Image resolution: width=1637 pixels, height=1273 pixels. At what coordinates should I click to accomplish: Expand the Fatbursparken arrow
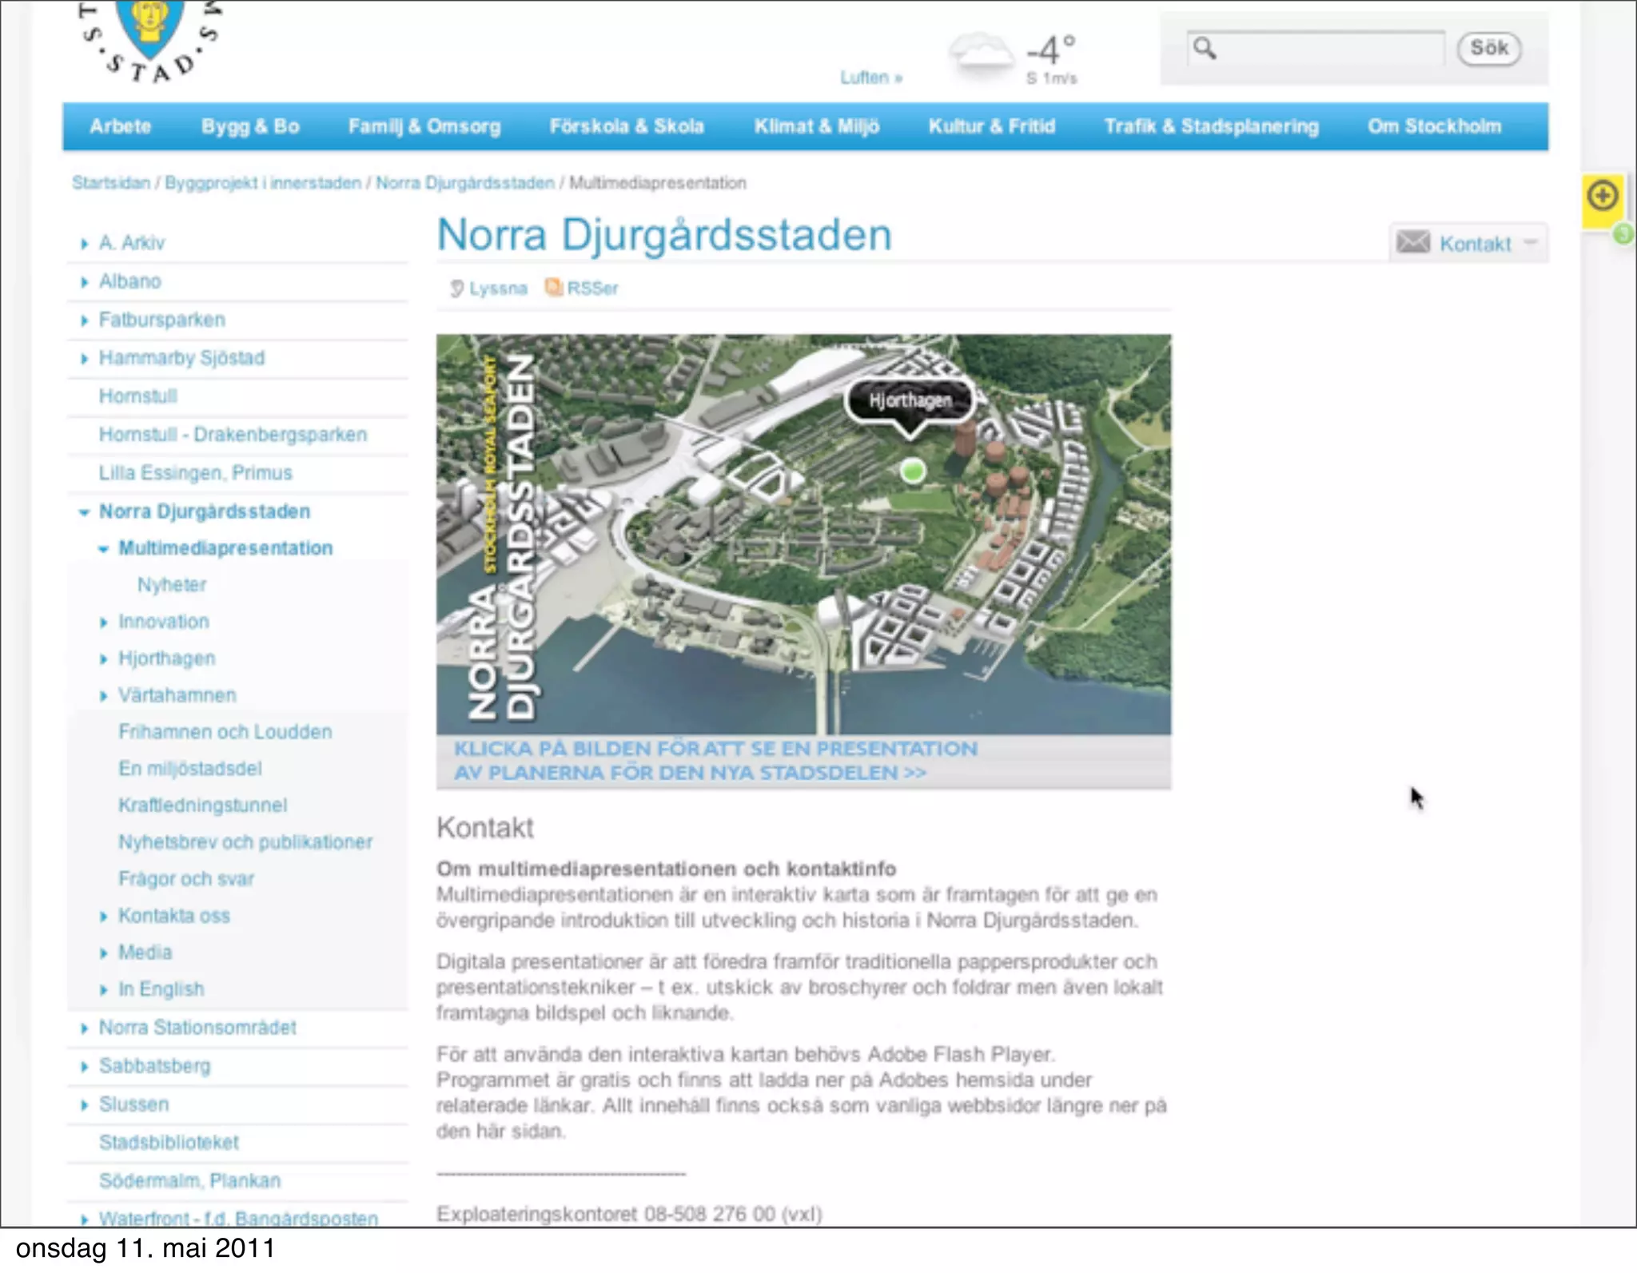coord(84,320)
